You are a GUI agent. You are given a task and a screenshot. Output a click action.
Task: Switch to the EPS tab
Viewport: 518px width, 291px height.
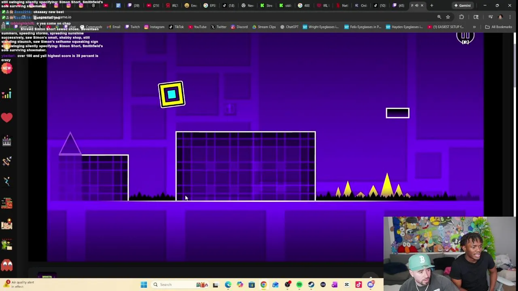(210, 5)
